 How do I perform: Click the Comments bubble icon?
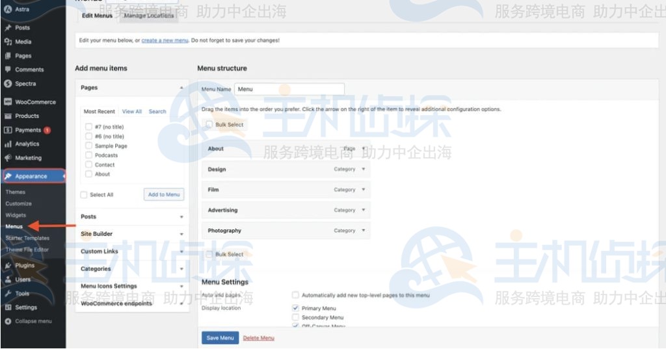point(8,70)
